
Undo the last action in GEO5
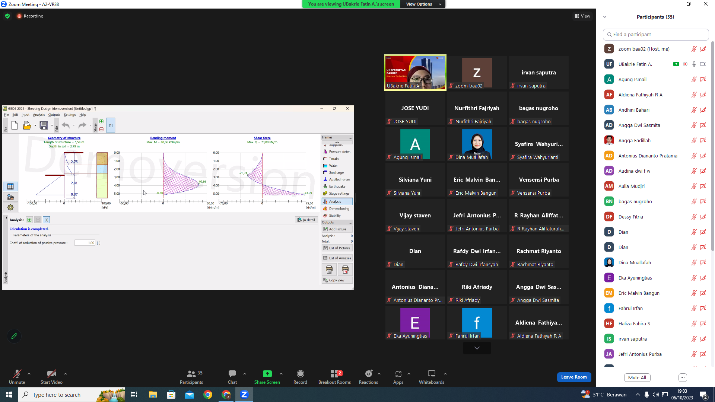pos(66,125)
